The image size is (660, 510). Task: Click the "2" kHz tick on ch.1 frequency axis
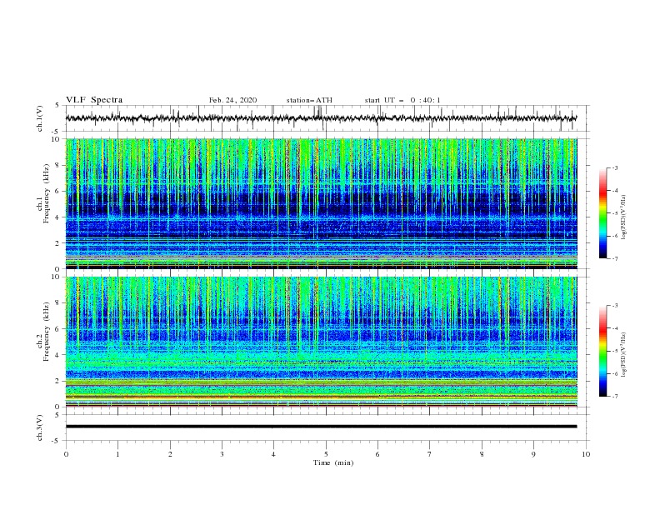(58, 243)
